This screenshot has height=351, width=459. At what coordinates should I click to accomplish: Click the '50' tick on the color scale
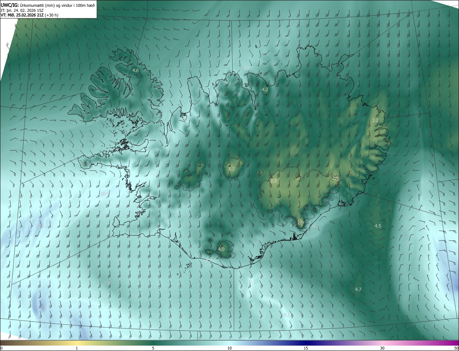[456, 348]
